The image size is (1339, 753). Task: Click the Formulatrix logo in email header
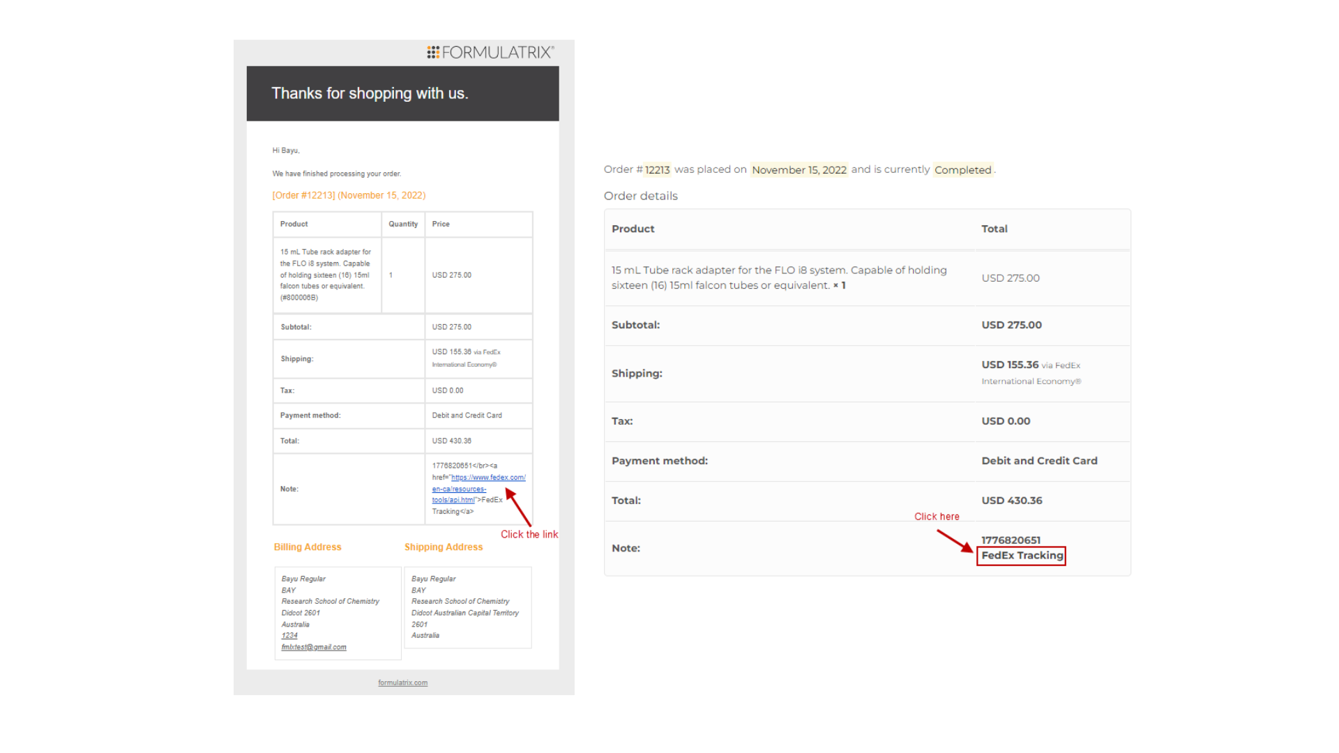tap(490, 52)
